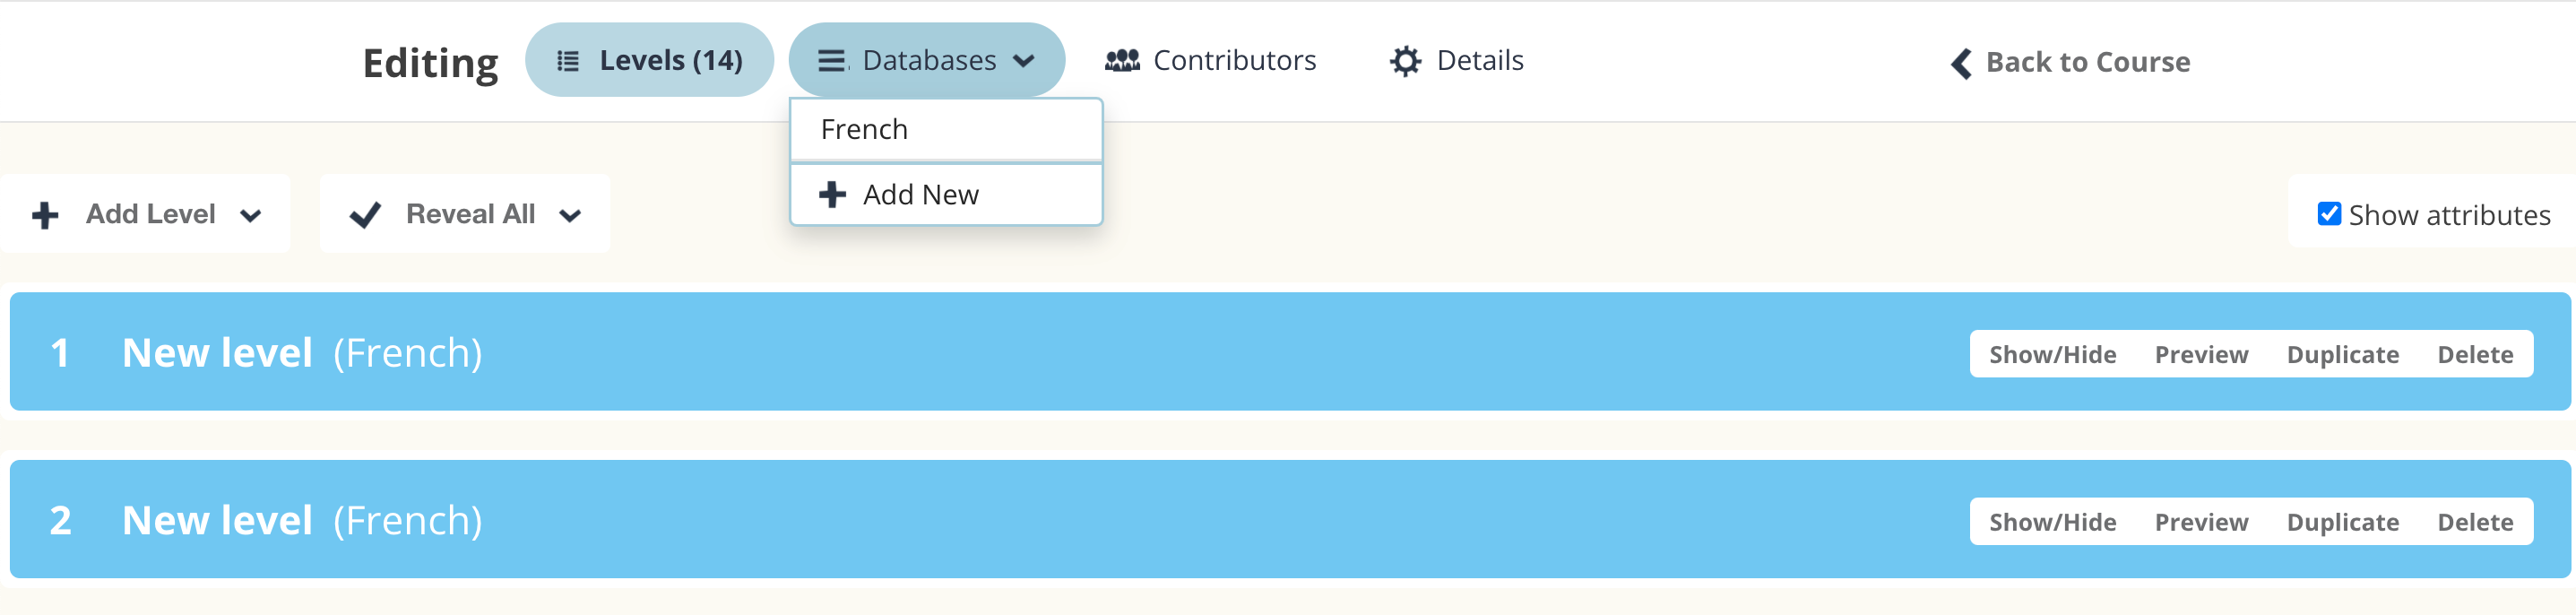Click the checkmark icon beside Reveal All
The height and width of the screenshot is (615, 2576).
coord(365,215)
